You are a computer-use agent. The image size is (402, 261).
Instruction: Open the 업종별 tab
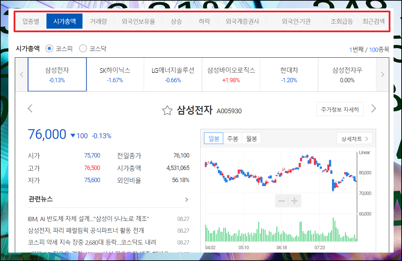click(31, 21)
